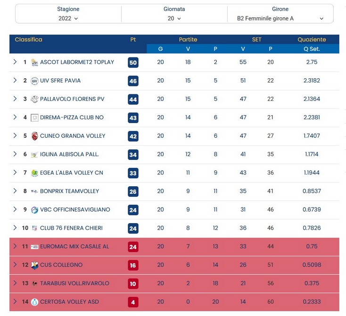The height and width of the screenshot is (316, 346).
Task: Expand the CUS Collegno row
Action: [x=15, y=265]
